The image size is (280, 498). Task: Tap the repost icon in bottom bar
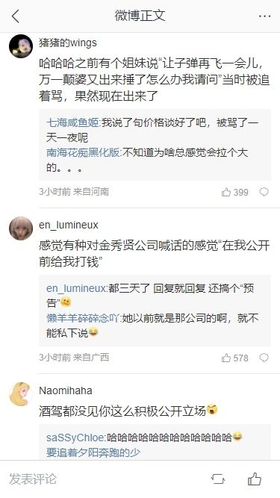click(218, 479)
